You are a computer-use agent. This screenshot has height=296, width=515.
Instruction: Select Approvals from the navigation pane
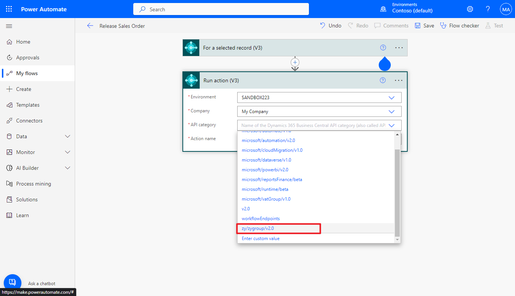(28, 57)
